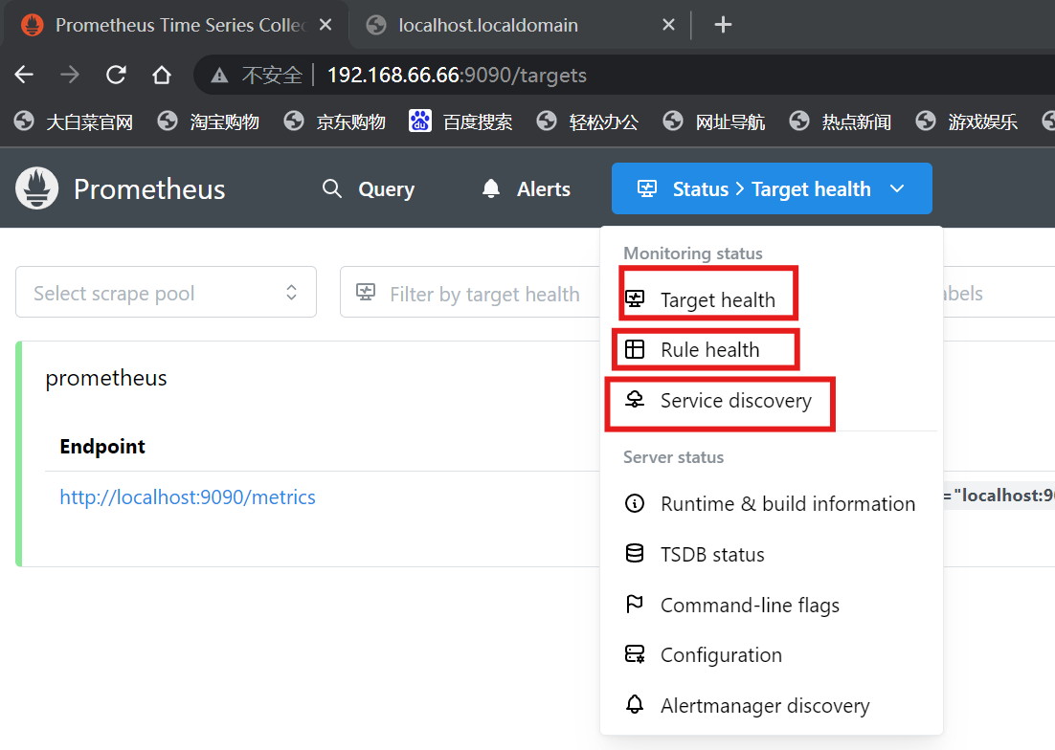Click the Alerts bell icon
1055x750 pixels.
(x=491, y=188)
